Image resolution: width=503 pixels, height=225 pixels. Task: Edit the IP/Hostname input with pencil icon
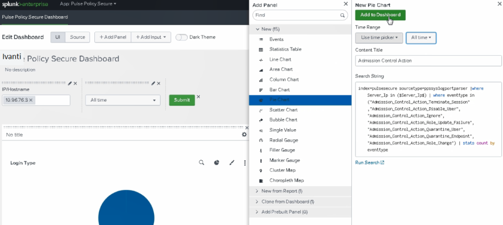70,83
